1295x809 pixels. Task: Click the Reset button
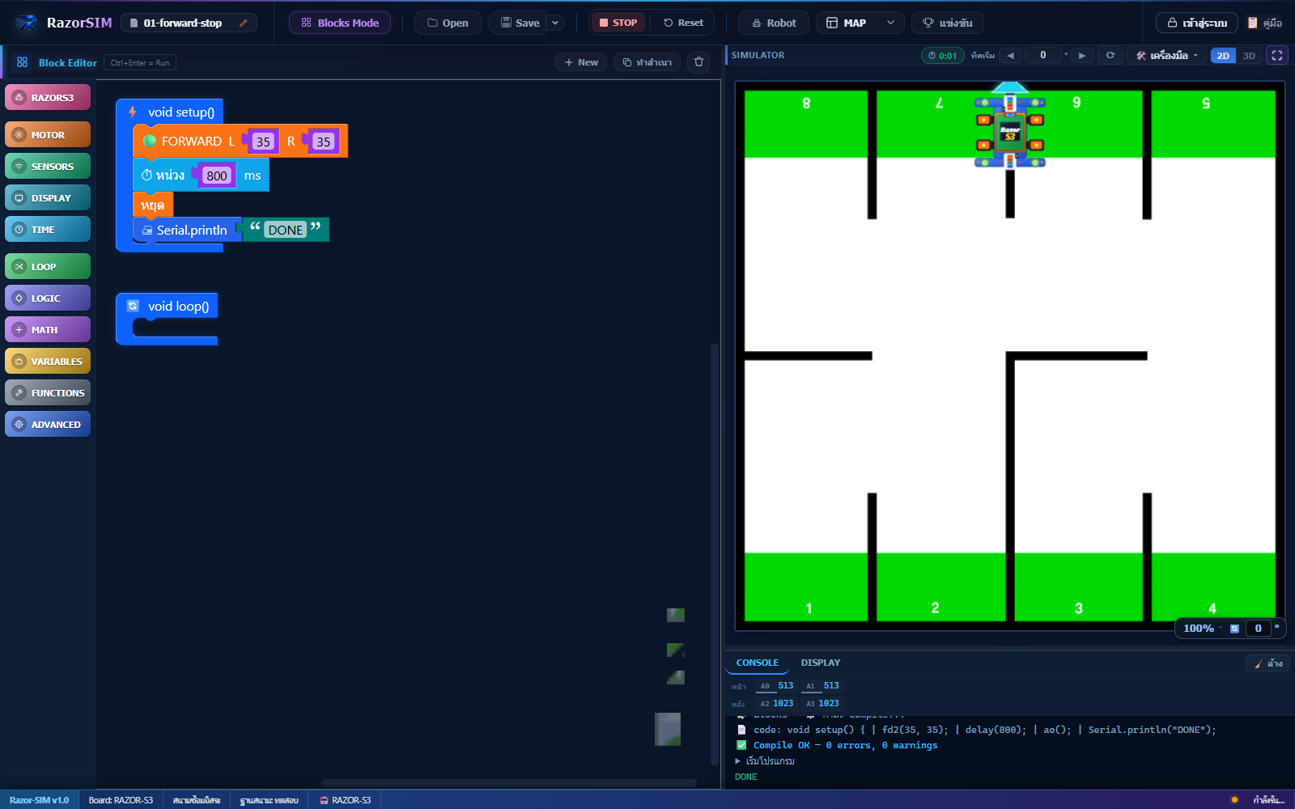(683, 23)
